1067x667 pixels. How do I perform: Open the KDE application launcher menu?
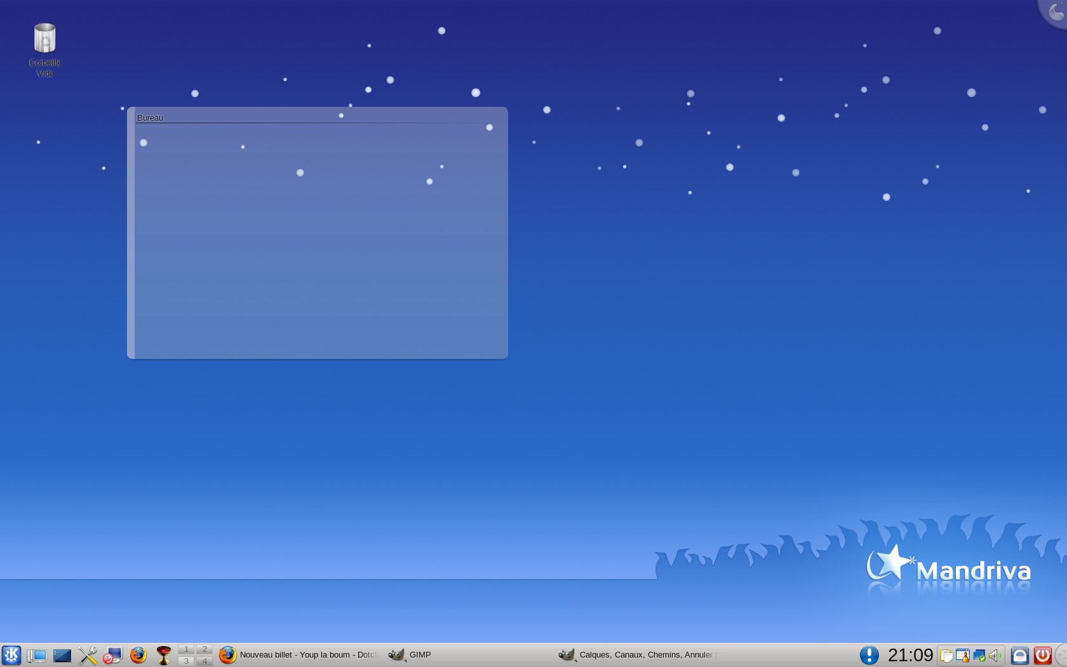11,655
